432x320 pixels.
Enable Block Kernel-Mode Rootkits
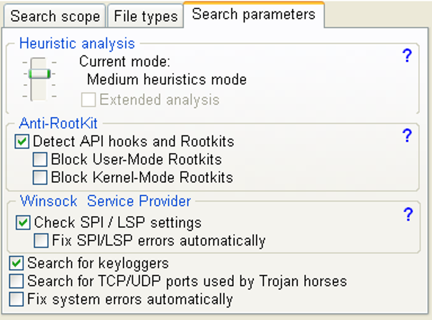coord(40,177)
